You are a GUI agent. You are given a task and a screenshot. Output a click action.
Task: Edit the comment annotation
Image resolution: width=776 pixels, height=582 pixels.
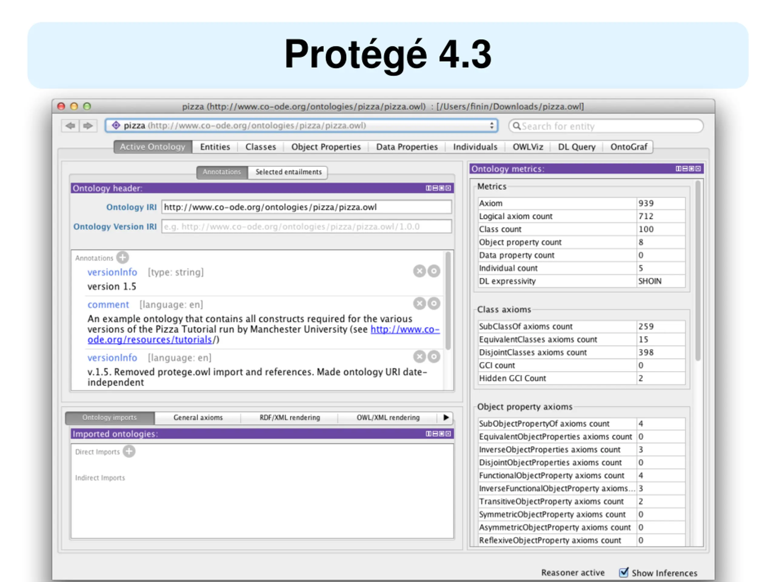pos(434,303)
